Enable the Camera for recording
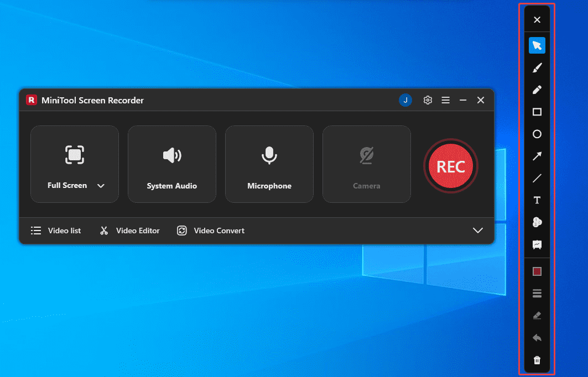This screenshot has height=377, width=588. pyautogui.click(x=366, y=164)
